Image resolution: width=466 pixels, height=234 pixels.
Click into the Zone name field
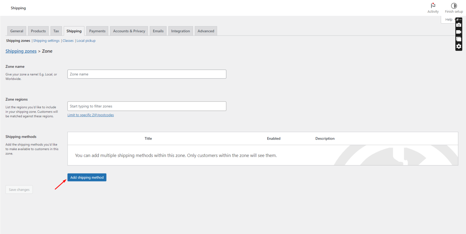[147, 74]
